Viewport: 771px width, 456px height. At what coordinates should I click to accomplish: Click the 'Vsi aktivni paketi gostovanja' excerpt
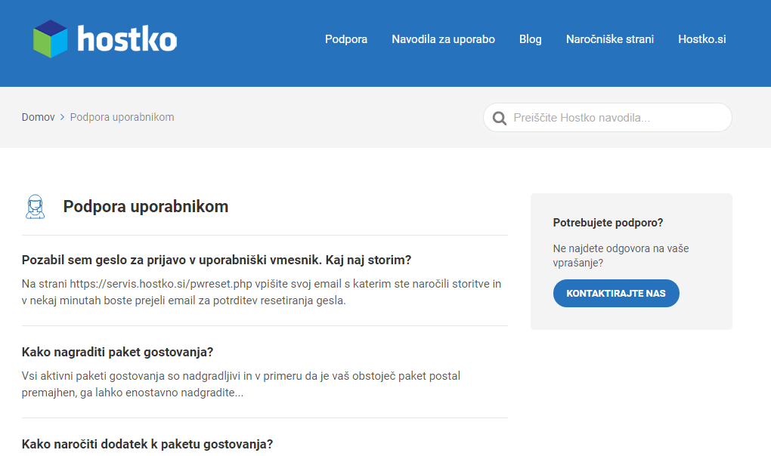click(241, 384)
